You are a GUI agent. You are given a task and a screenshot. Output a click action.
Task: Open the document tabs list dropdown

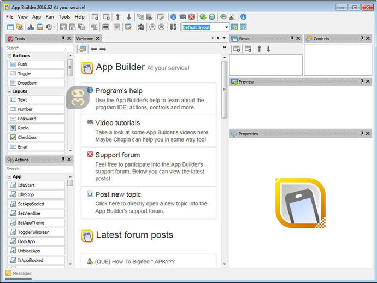[224, 38]
